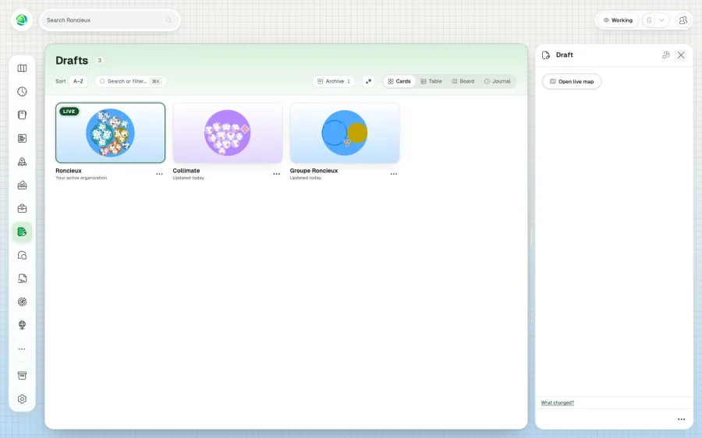The height and width of the screenshot is (438, 702).
Task: Click the Roncieux card title
Action: pyautogui.click(x=69, y=171)
